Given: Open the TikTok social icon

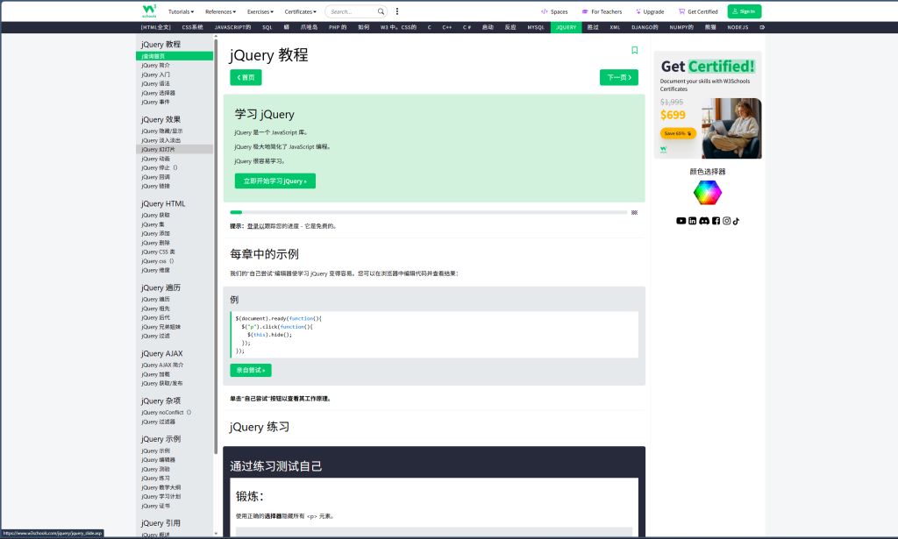Looking at the screenshot, I should click(x=737, y=221).
